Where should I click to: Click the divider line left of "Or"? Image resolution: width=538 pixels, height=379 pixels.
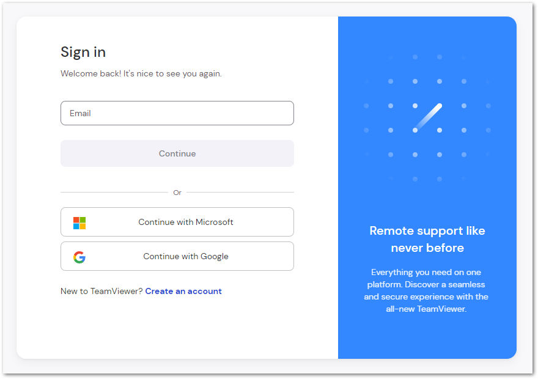[114, 193]
